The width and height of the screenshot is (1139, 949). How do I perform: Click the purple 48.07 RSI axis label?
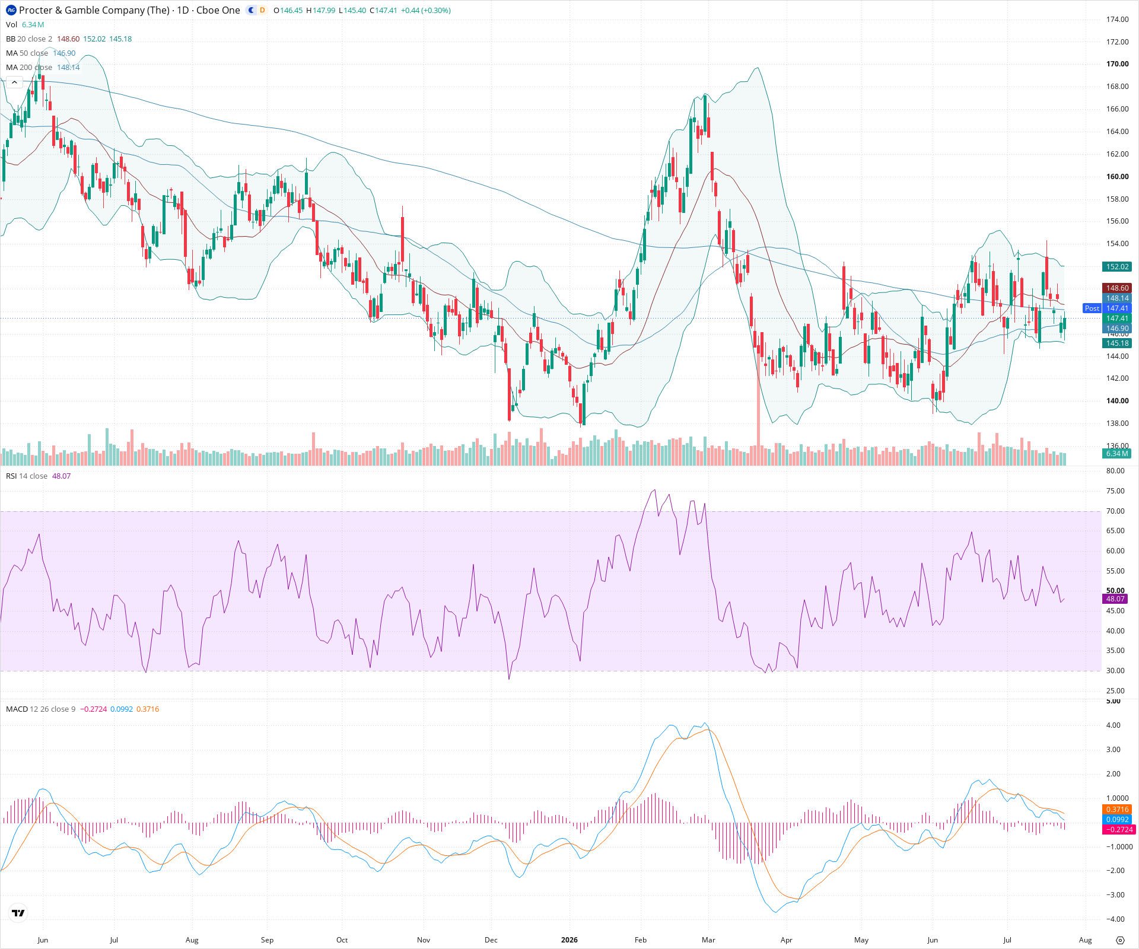[1115, 599]
